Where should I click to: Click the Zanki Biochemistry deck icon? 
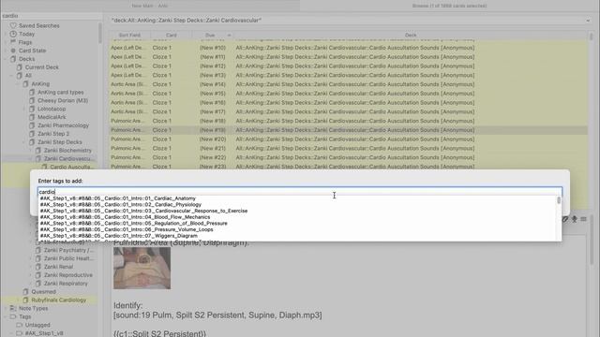[37, 150]
